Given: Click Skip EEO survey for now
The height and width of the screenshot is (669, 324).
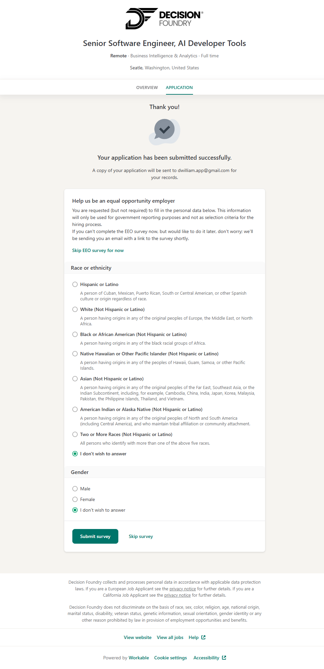Looking at the screenshot, I should tap(98, 250).
